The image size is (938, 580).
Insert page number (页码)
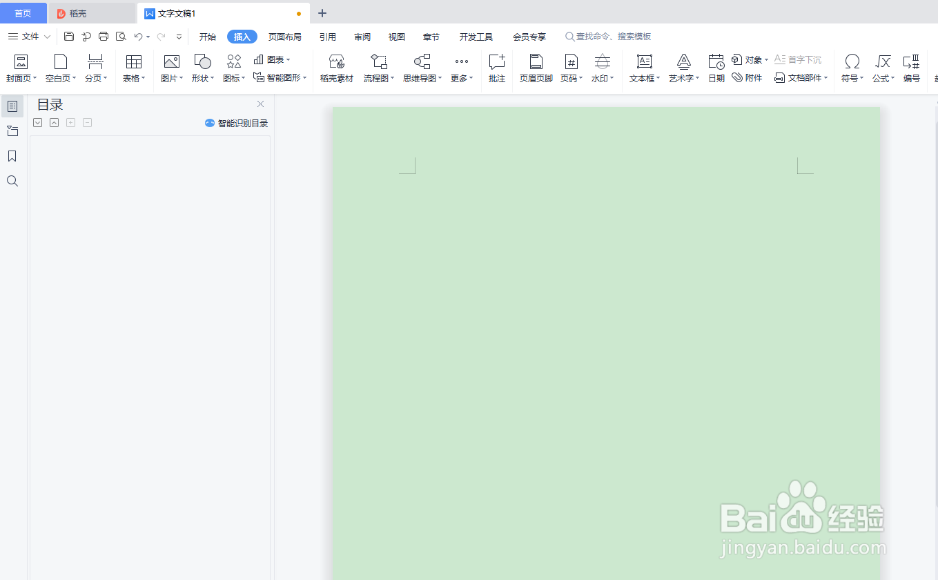571,68
